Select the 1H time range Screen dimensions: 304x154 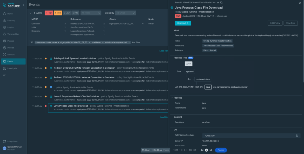pyautogui.click(x=181, y=150)
